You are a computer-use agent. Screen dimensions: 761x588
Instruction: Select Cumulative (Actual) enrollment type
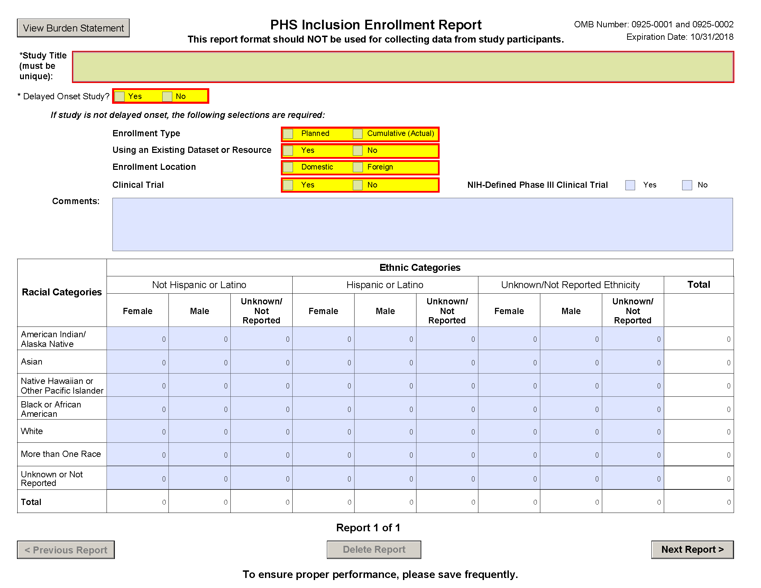(x=358, y=134)
